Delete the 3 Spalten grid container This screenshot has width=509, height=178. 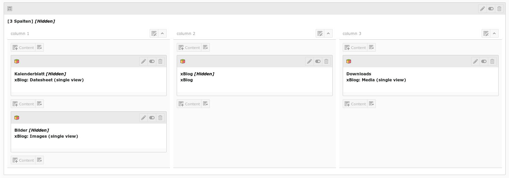pos(499,9)
